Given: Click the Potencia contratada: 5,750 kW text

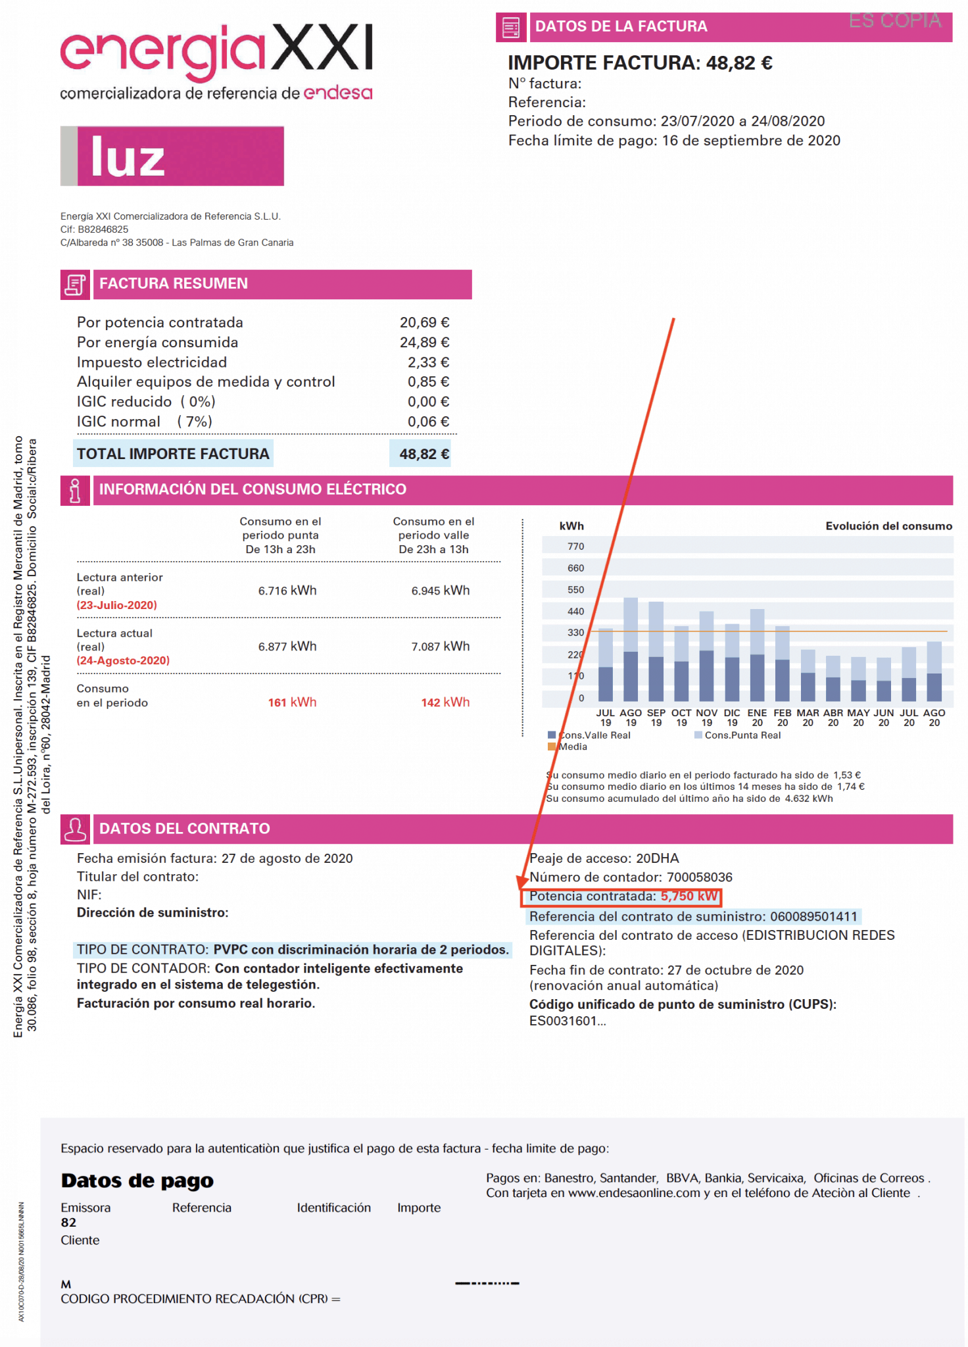Looking at the screenshot, I should [623, 896].
